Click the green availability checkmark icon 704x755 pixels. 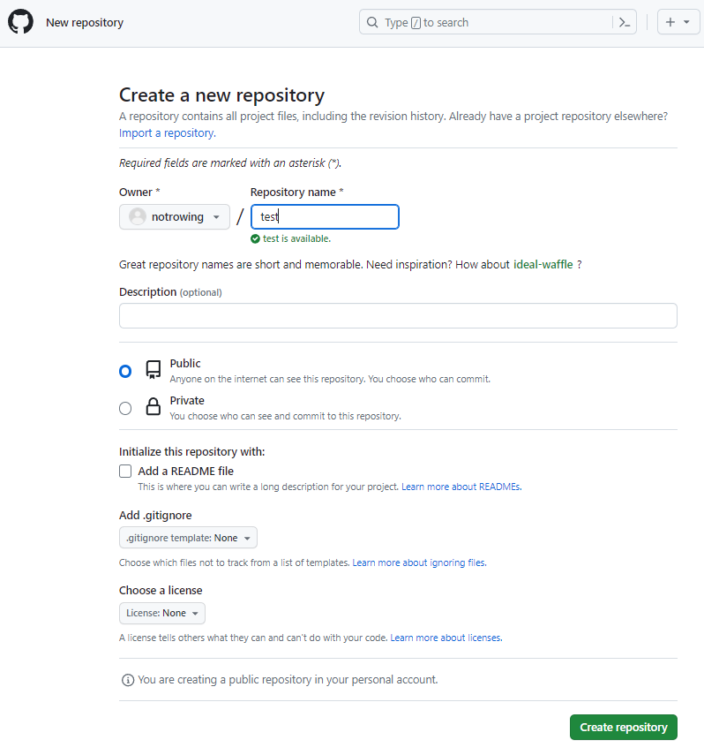tap(255, 238)
